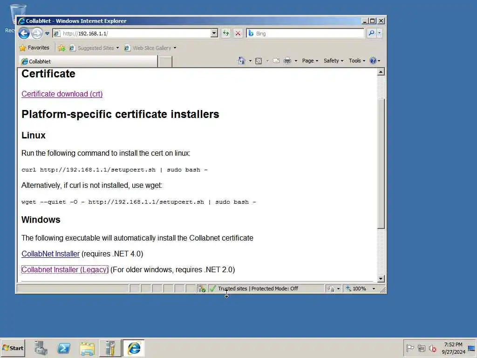Refresh the page with green arrows icon
The image size is (477, 358).
[226, 34]
